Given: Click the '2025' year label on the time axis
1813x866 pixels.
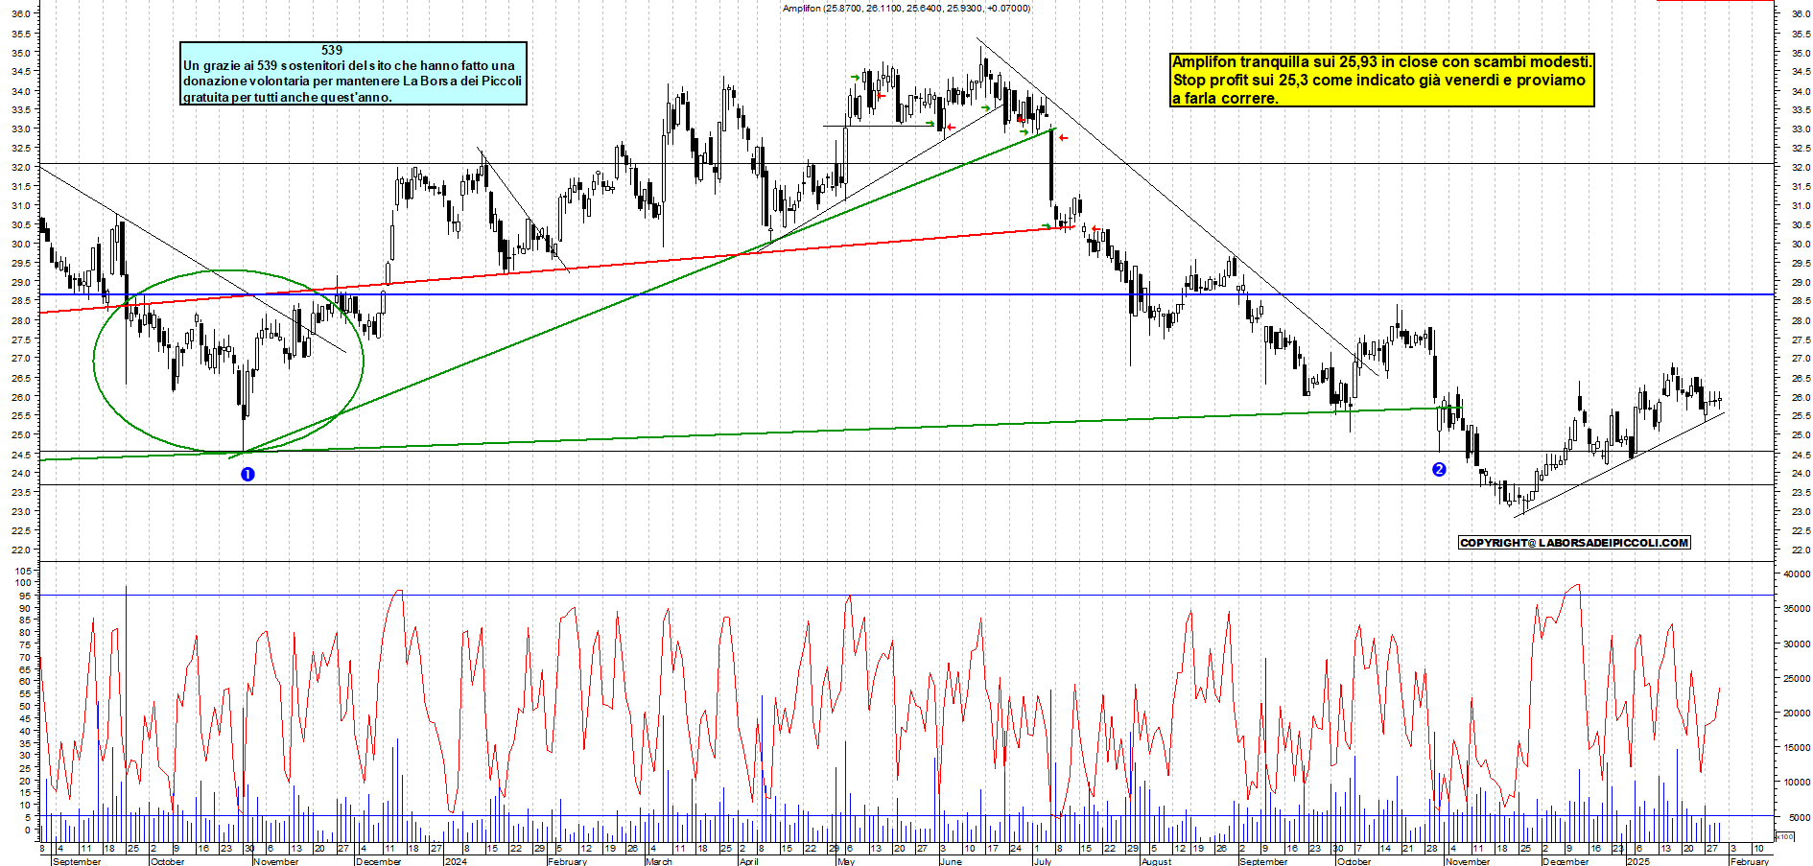Looking at the screenshot, I should click(x=1637, y=861).
